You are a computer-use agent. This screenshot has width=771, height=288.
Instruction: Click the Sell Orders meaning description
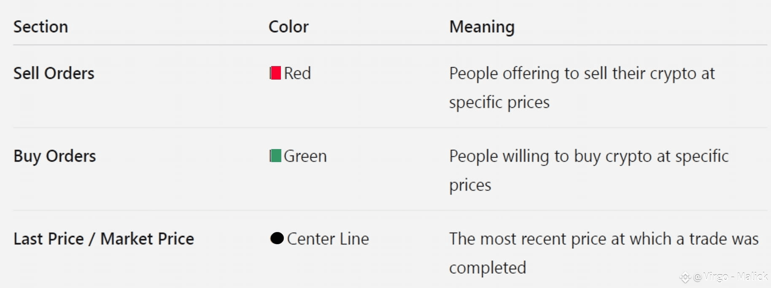(x=582, y=88)
